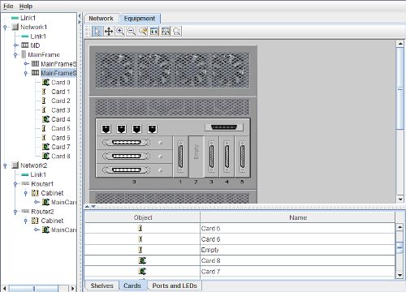Click the zoom in magnifier

[120, 32]
